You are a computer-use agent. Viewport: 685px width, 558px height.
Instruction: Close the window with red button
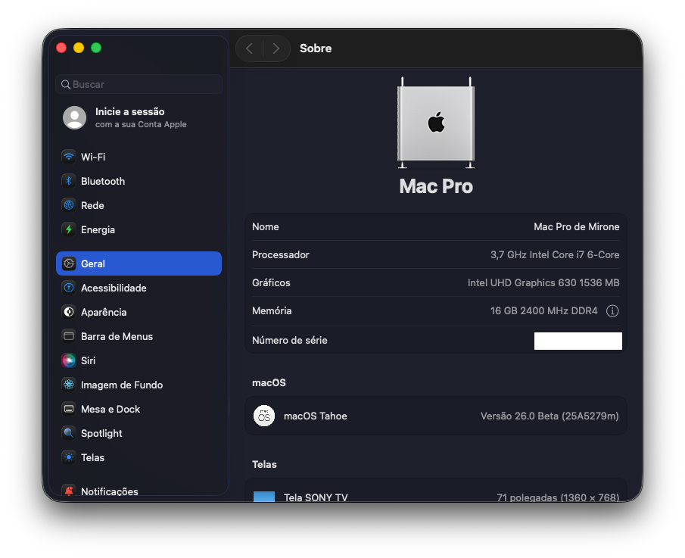click(x=61, y=48)
